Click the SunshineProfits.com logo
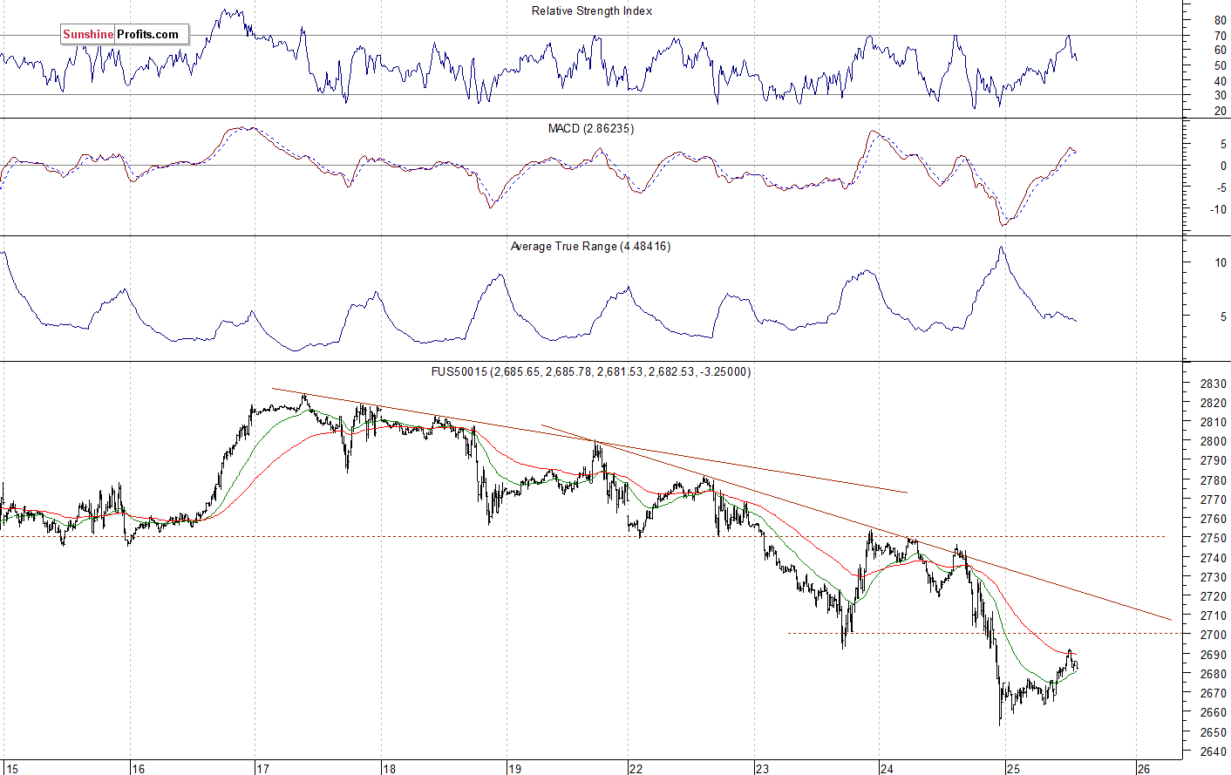Image resolution: width=1231 pixels, height=775 pixels. (125, 35)
